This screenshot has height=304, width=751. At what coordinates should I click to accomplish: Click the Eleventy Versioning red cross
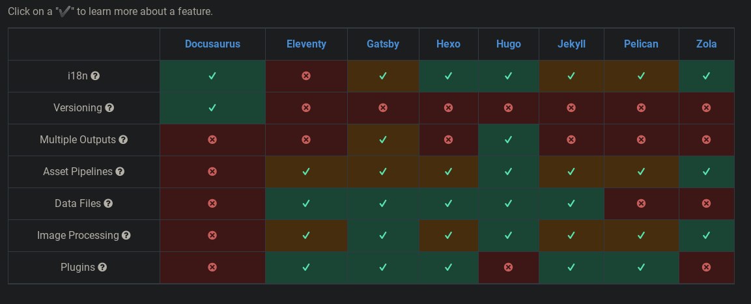click(306, 107)
